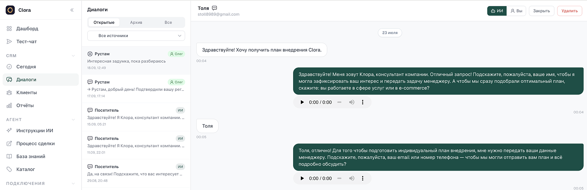Click the Инструкции ИИ sparkle icon
587x190 pixels.
click(9, 130)
